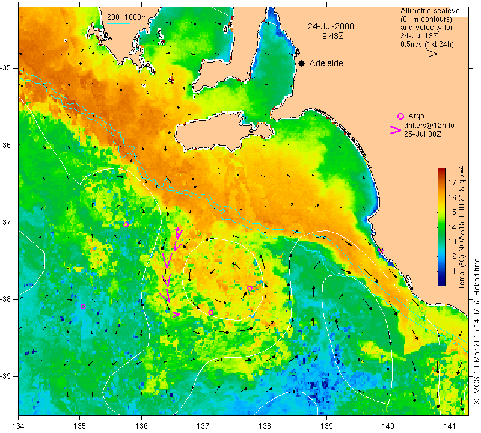The image size is (481, 433).
Task: Click the '11' temperature scale value
Action: click(x=452, y=271)
